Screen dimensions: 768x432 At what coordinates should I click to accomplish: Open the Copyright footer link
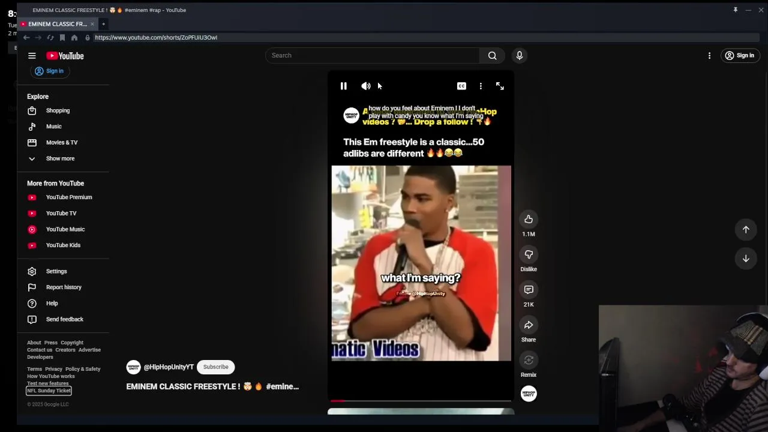[72, 343]
